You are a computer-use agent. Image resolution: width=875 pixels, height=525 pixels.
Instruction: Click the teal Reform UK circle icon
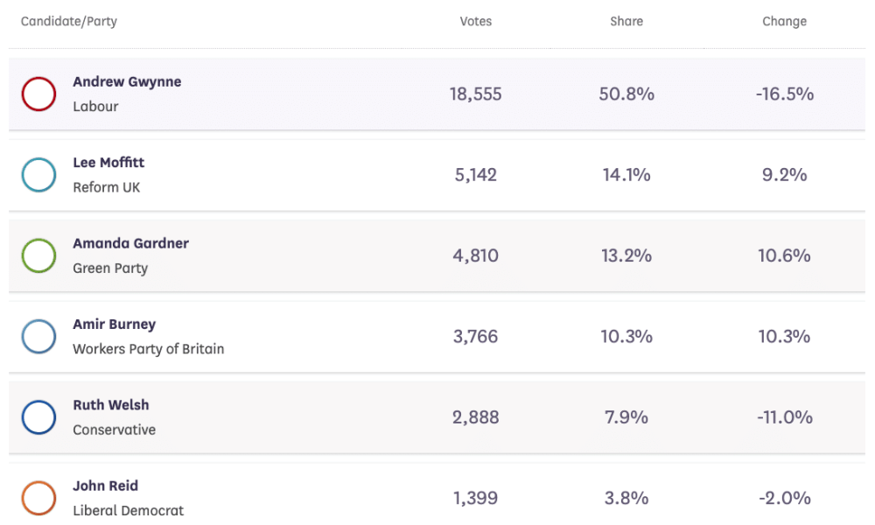pos(38,175)
